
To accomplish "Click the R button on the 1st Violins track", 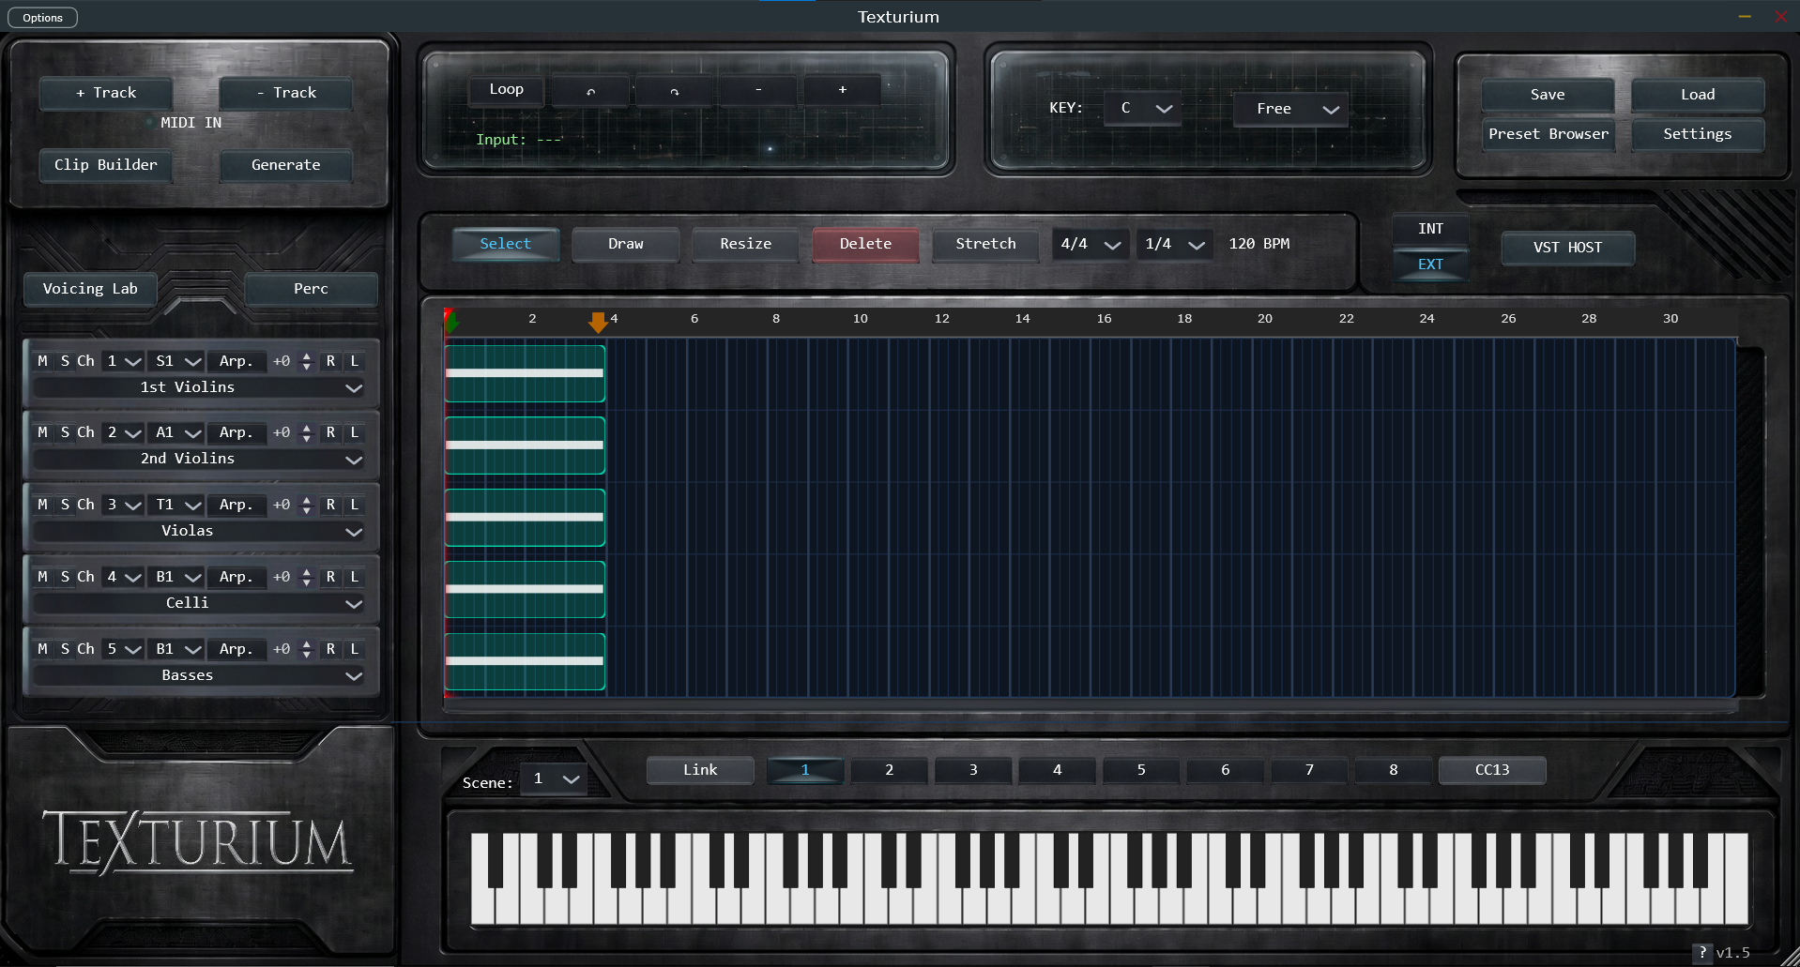I will point(330,361).
